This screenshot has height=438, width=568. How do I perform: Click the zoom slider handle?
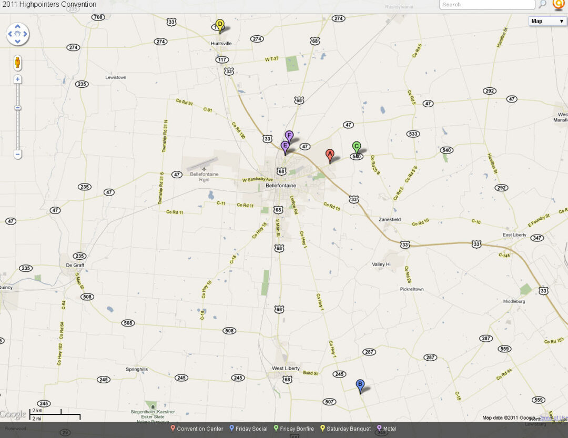[x=17, y=108]
